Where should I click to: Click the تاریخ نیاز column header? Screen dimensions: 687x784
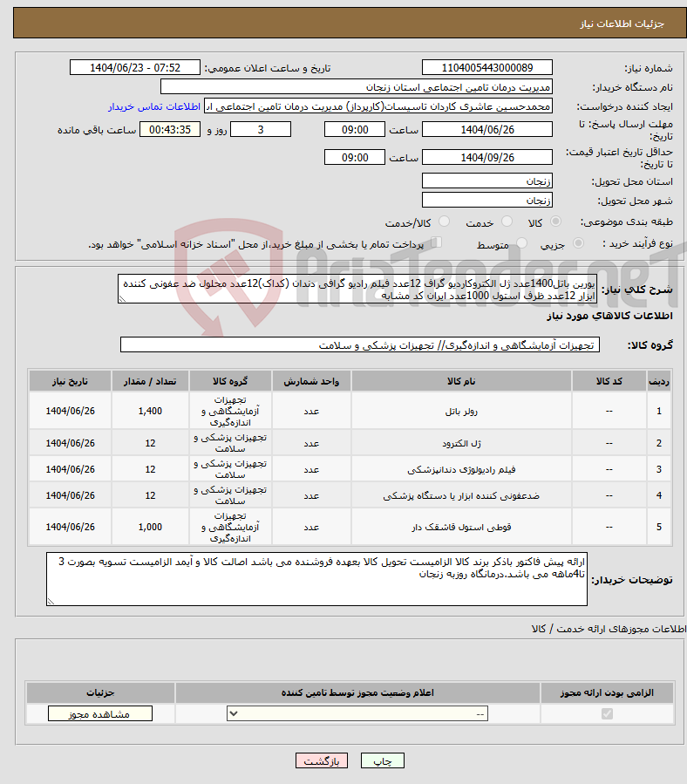[x=70, y=381]
